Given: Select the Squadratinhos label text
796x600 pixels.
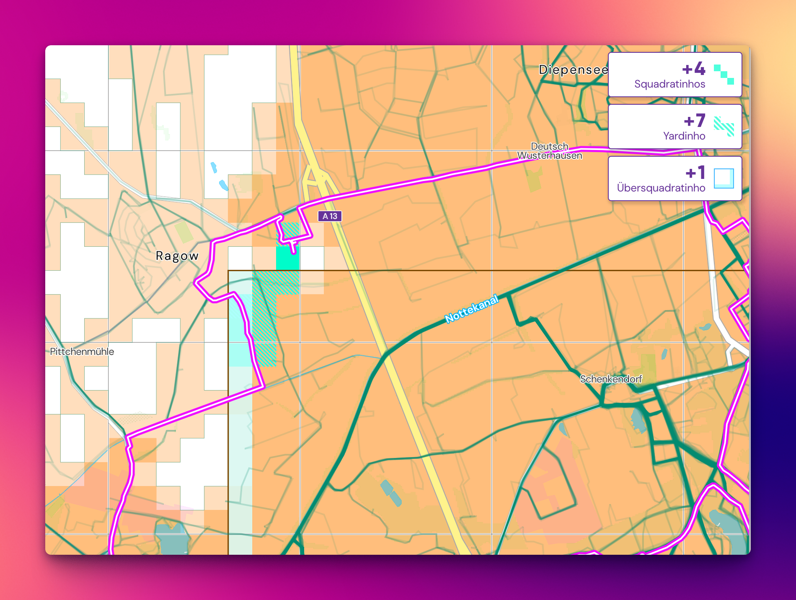Looking at the screenshot, I should pyautogui.click(x=669, y=84).
